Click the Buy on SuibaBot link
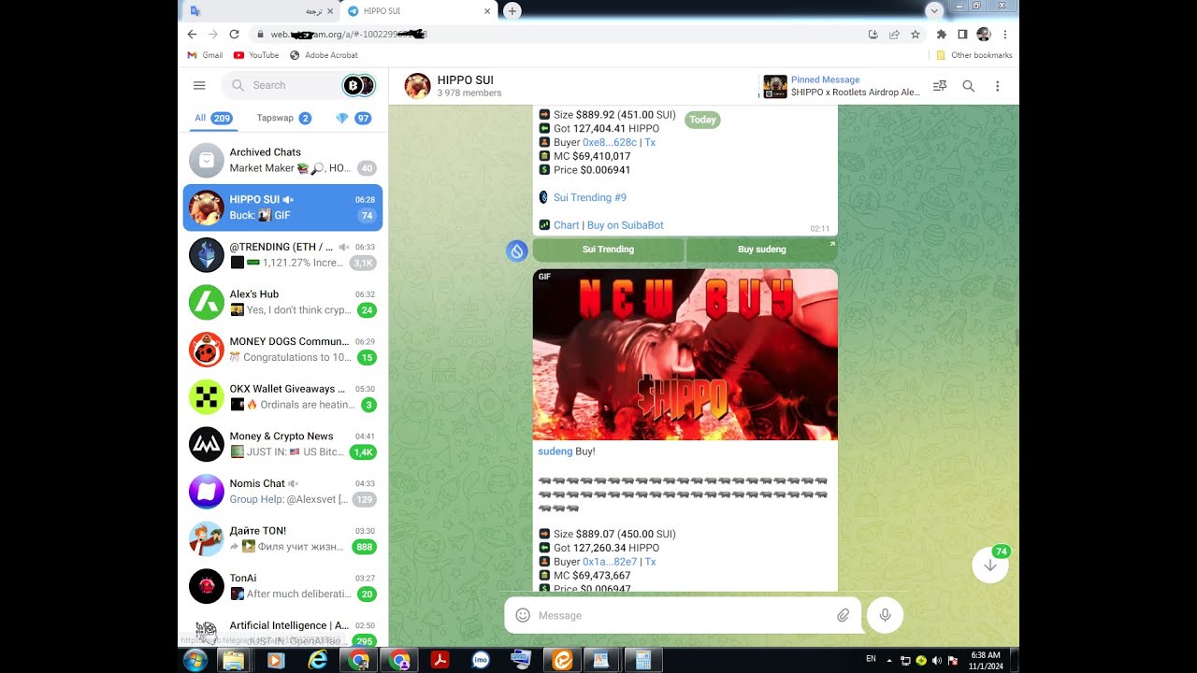 tap(626, 225)
